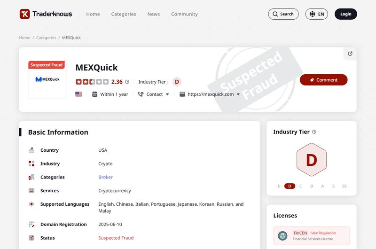Select the 2.36 rating score
This screenshot has height=249, width=376.
point(117,82)
